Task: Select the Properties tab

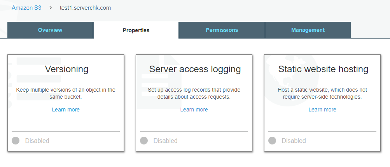Action: point(136,30)
